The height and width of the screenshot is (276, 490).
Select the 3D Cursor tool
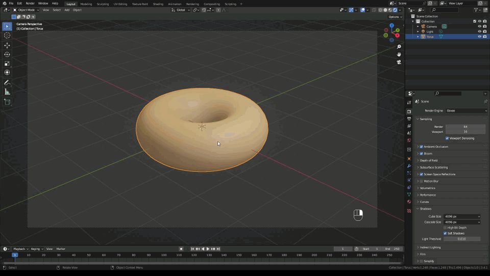tap(7, 35)
